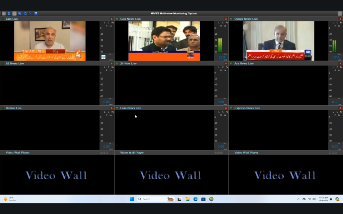This screenshot has width=343, height=214.
Task: Open the Help question-mark icon in the toolbar
Action: point(36,14)
